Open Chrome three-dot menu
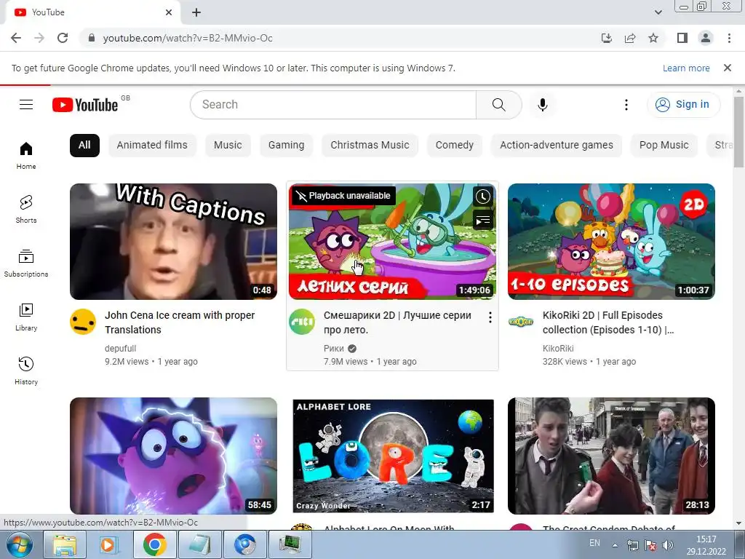Viewport: 745px width, 559px height. (x=729, y=38)
